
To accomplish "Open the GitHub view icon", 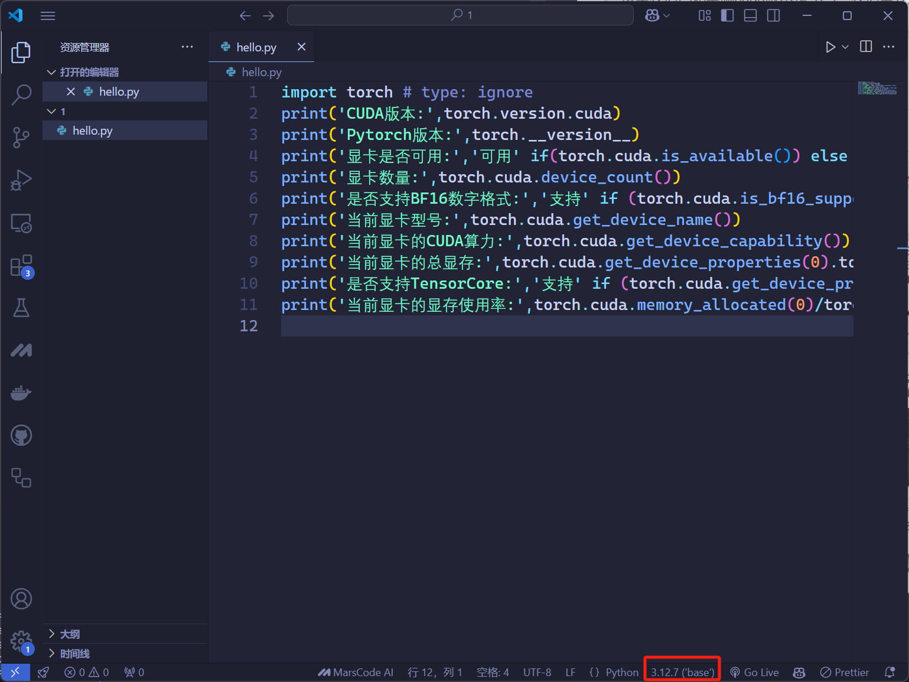I will [x=21, y=436].
